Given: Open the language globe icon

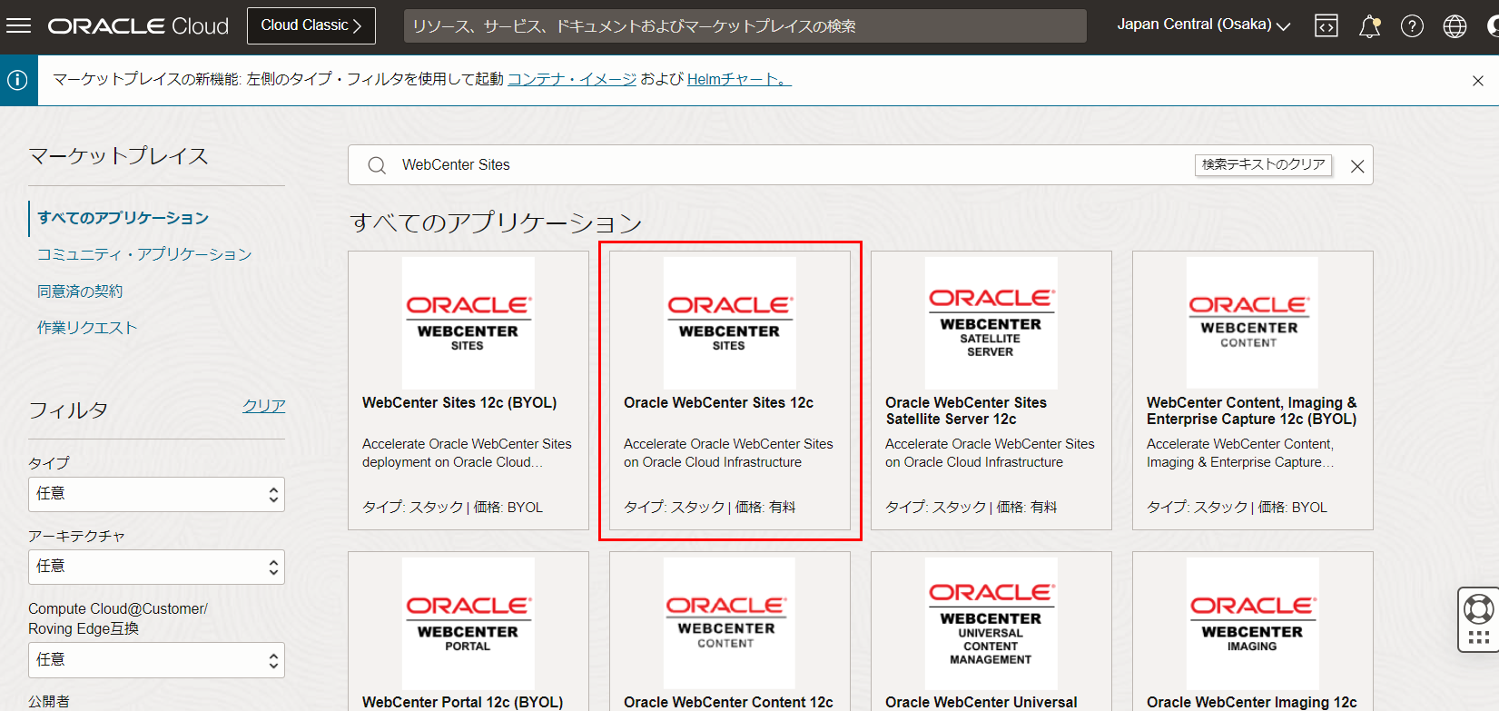Looking at the screenshot, I should [x=1455, y=26].
